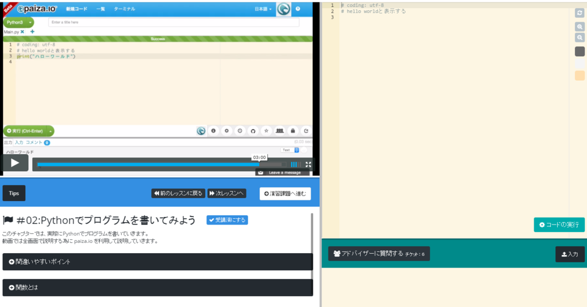Viewport: 587px width, 307px height.
Task: Click the '# hello worldと表示する' comment in right editor
Action: coord(373,11)
